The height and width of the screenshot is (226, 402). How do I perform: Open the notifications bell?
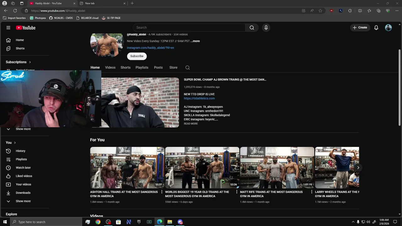point(376,28)
